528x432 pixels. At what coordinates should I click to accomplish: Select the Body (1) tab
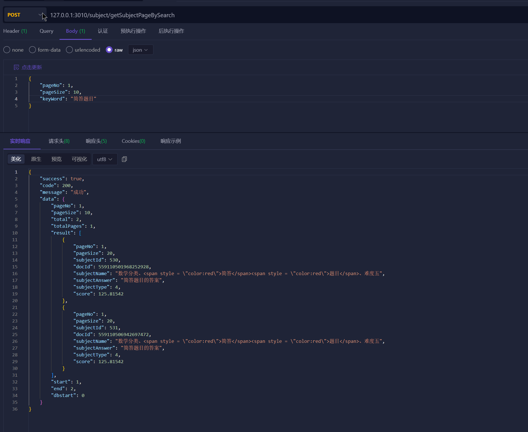pyautogui.click(x=76, y=31)
